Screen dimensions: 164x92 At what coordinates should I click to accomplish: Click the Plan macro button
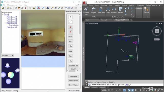coord(70,56)
